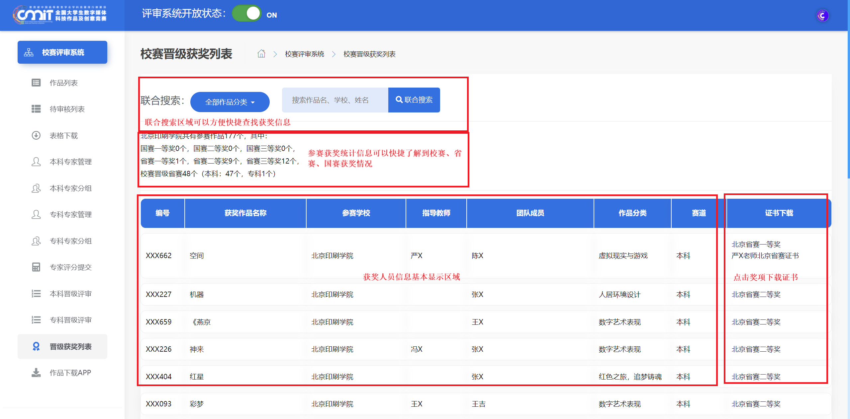Click the 专家评分提交 calculator icon
850x419 pixels.
click(x=36, y=267)
